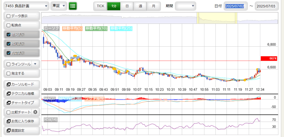Switch to 日 daily chart
Viewport: 284px width, 137px height.
click(127, 6)
